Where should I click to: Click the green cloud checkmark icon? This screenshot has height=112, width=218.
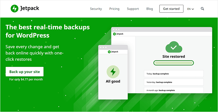(174, 47)
